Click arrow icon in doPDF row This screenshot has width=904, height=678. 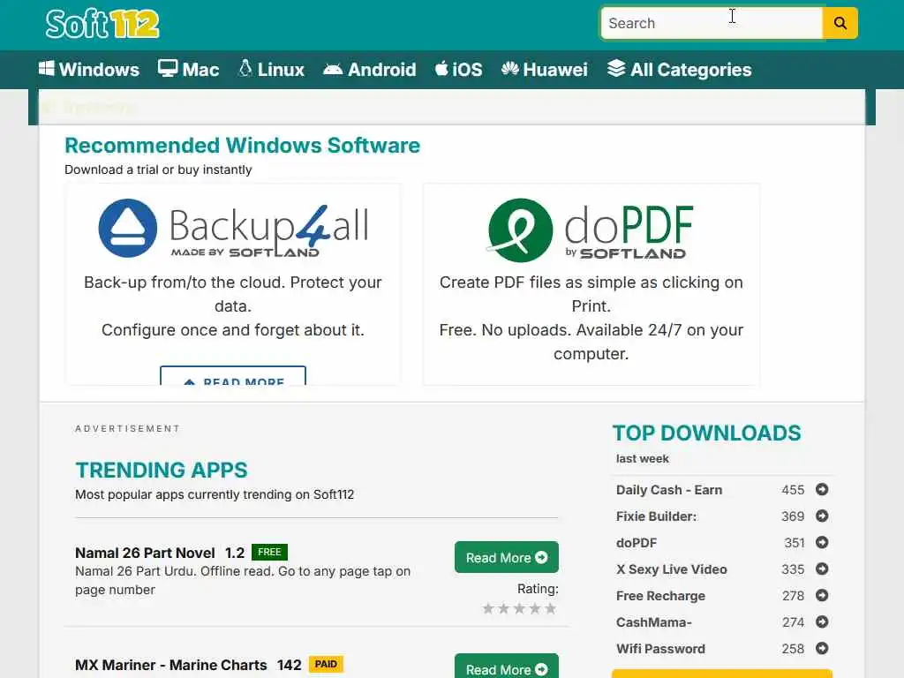822,543
